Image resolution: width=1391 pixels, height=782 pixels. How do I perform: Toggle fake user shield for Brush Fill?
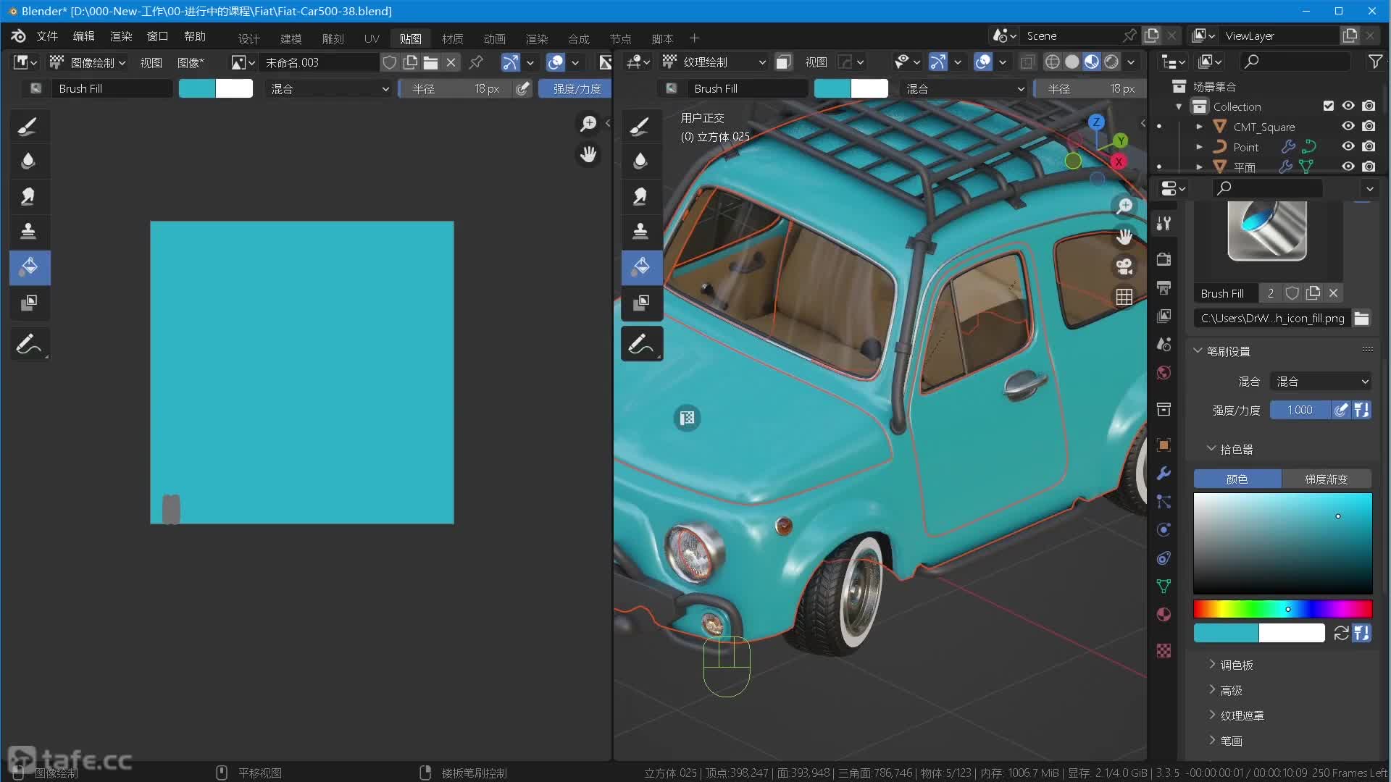point(1292,293)
